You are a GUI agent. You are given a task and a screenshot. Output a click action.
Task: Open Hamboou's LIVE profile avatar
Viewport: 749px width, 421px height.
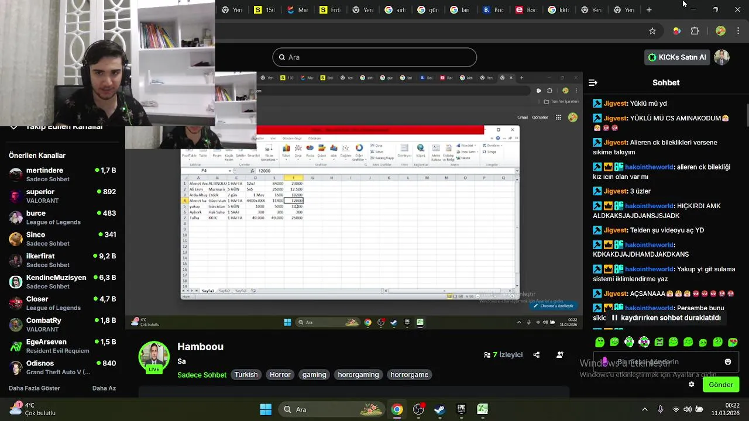(154, 357)
